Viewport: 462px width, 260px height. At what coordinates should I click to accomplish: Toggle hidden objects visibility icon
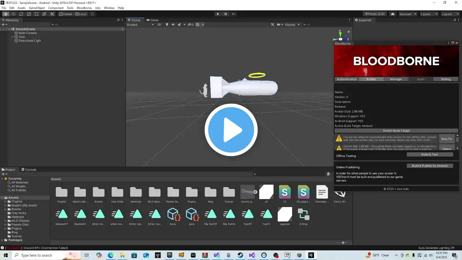coord(191,25)
